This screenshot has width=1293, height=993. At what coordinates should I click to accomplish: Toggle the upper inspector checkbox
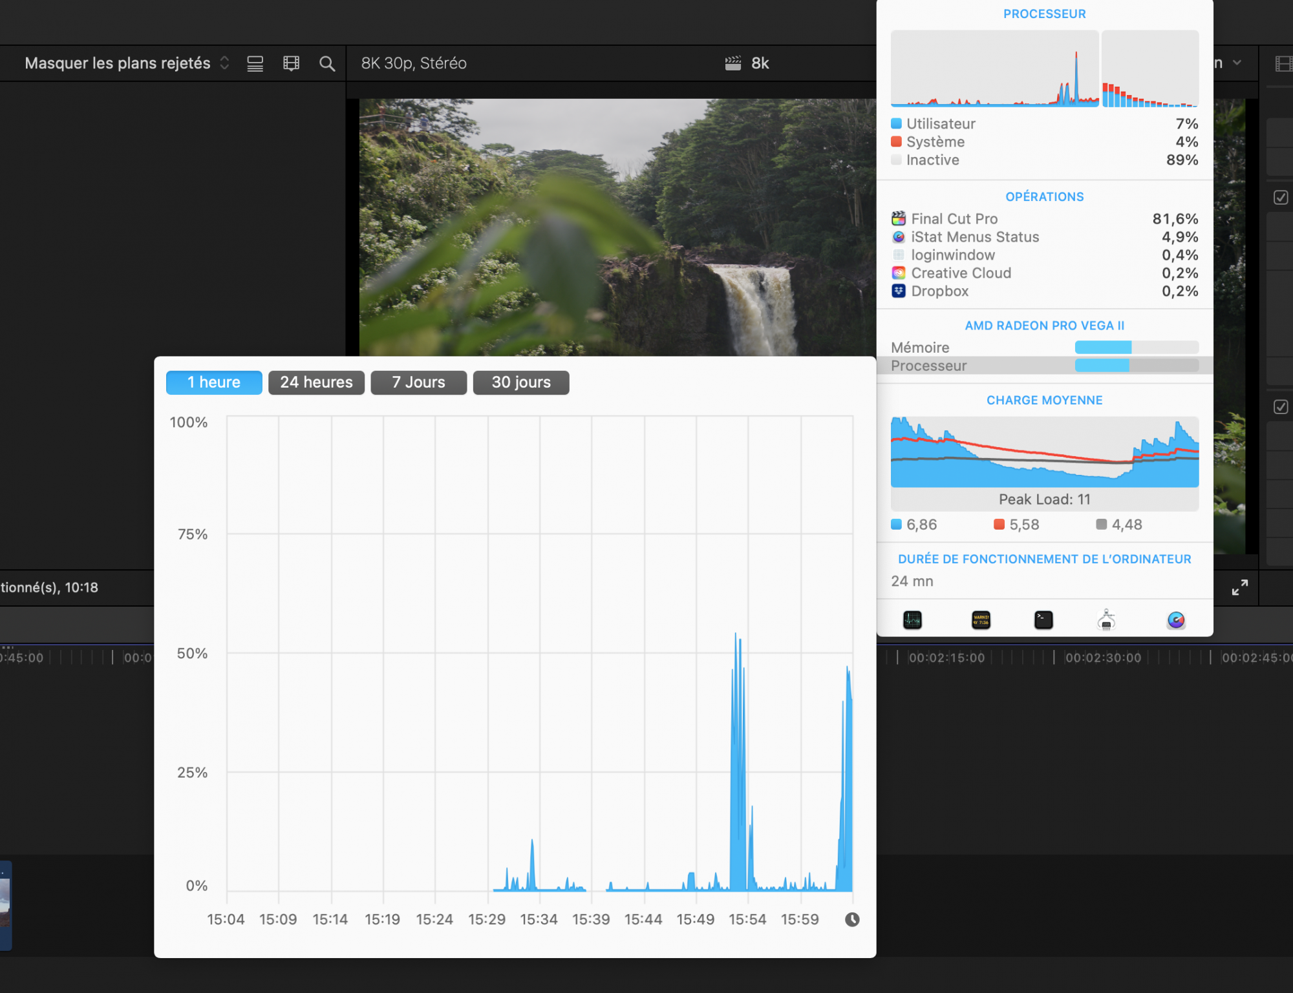click(1280, 198)
